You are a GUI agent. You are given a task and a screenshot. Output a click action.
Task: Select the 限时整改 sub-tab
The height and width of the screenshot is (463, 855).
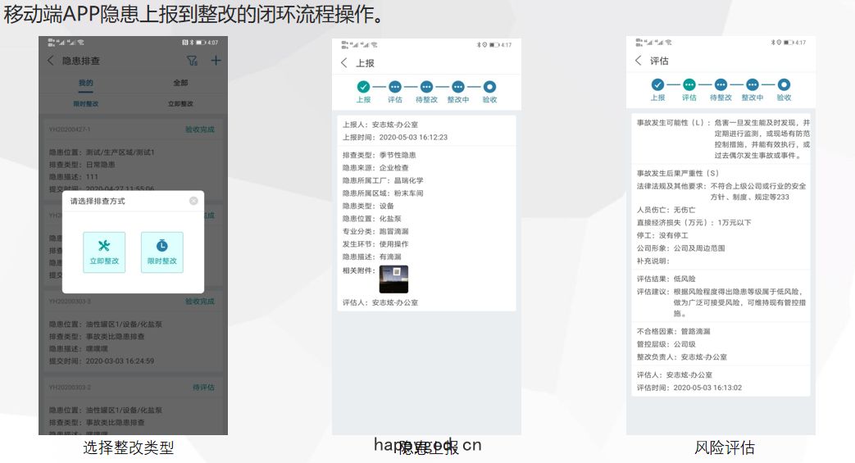pos(85,103)
